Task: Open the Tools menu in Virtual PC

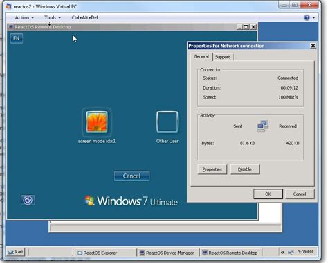Action: pos(53,17)
